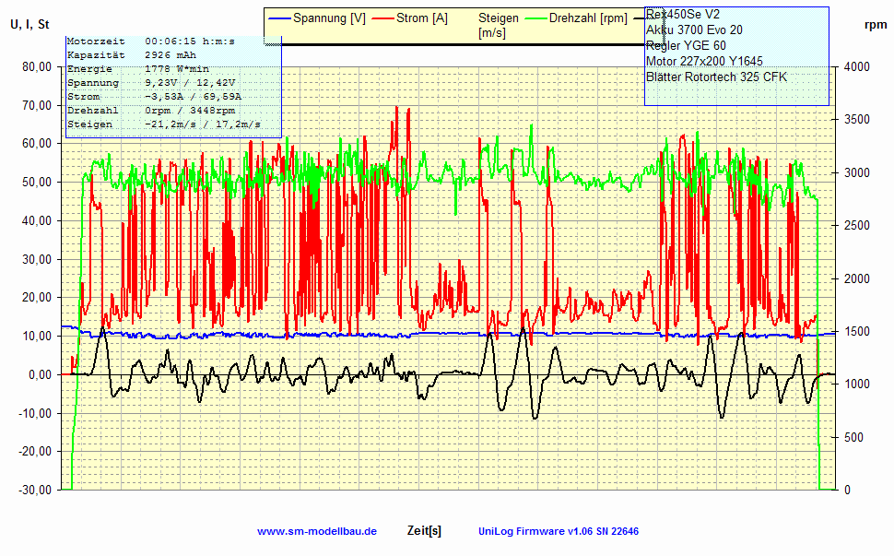
Task: Click the 20,00 left axis label
Action: (x=37, y=298)
